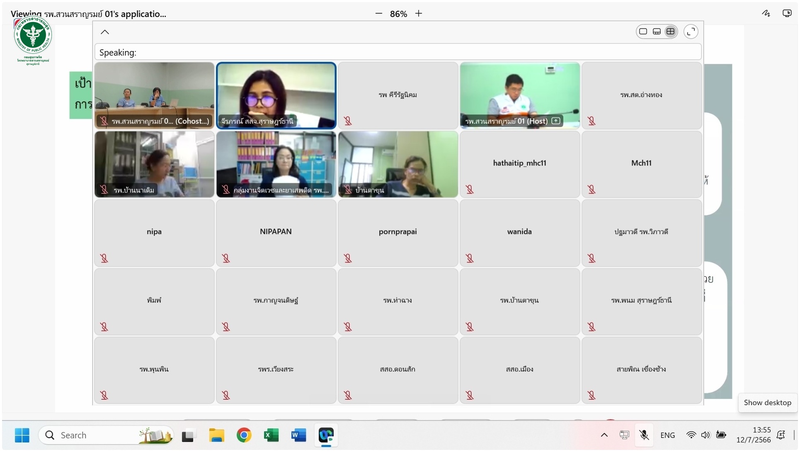Open notifications bell in tray
This screenshot has height=452, width=800.
(781, 435)
